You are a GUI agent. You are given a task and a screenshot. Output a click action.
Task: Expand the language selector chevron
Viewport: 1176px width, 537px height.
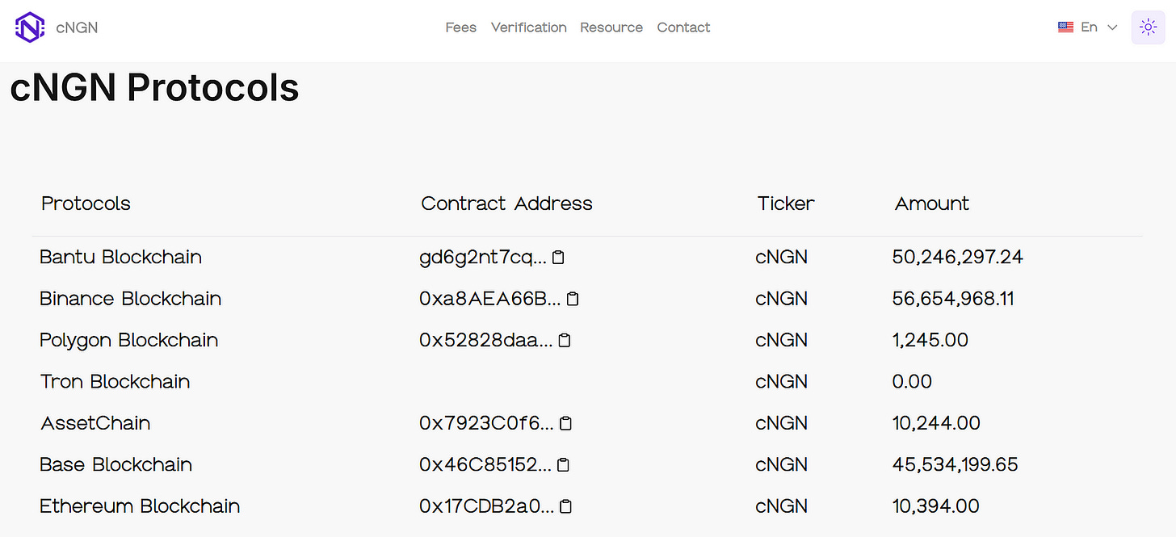(x=1112, y=27)
